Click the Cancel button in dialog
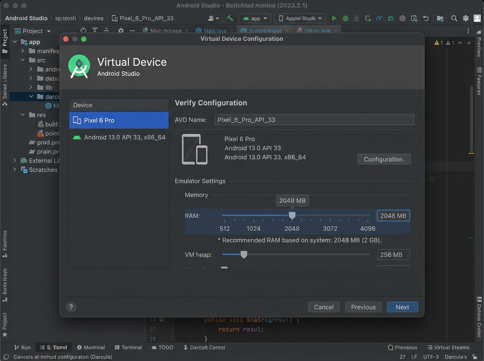 [x=324, y=307]
